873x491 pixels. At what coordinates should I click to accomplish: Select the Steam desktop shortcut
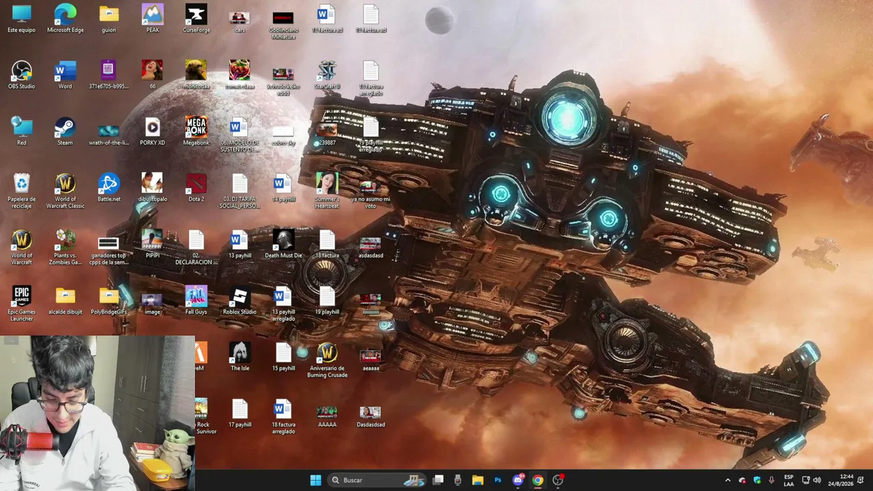coord(65,131)
